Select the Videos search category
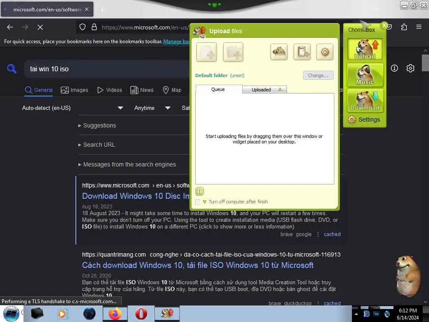 [110, 90]
